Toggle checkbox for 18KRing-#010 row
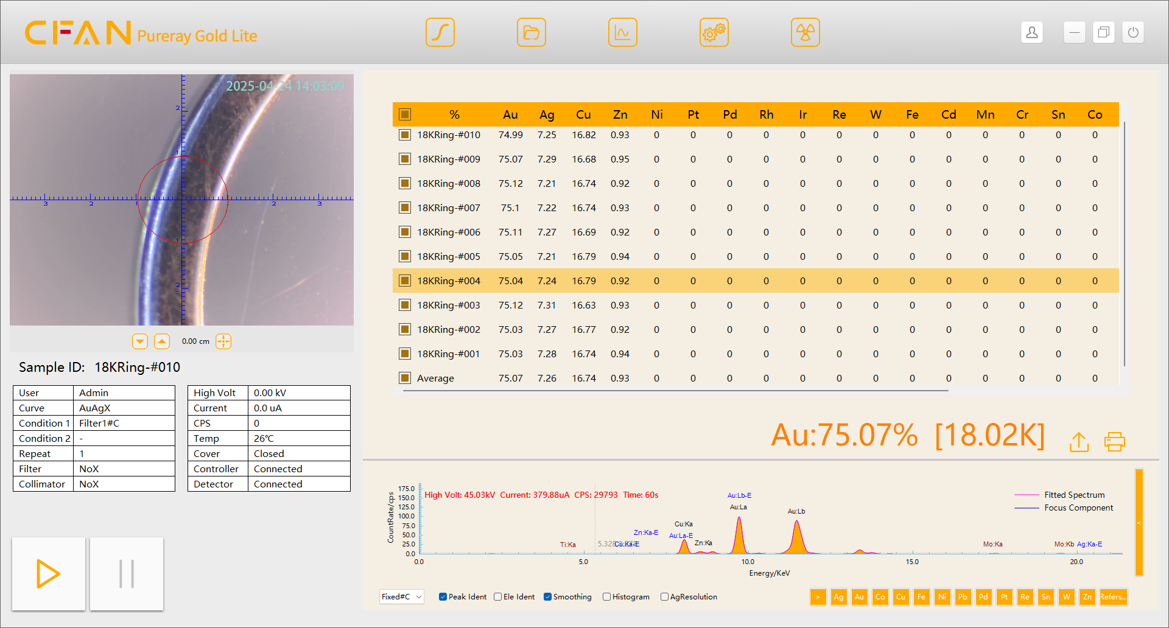The width and height of the screenshot is (1169, 628). 405,134
